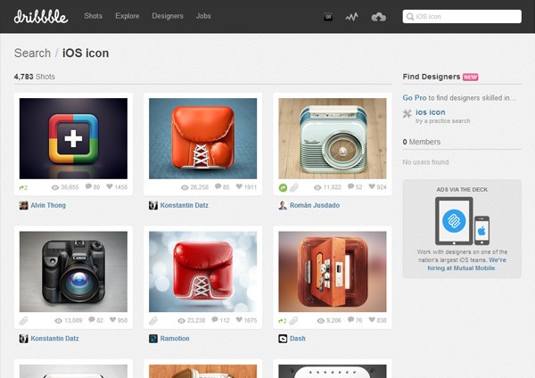Like the shot with 1450 hearts

point(110,186)
